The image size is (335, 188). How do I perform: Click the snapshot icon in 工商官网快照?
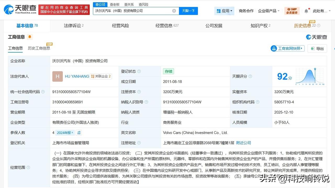click(x=273, y=48)
